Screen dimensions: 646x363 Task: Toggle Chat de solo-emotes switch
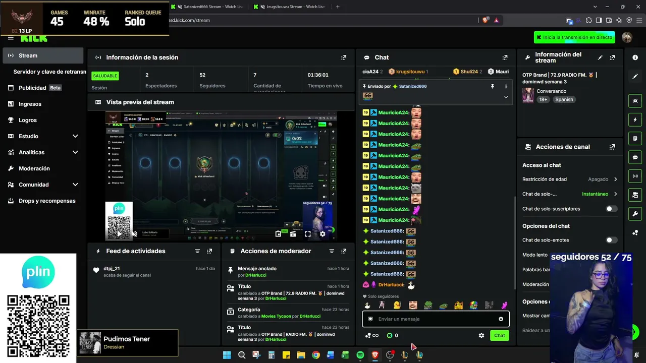[611, 240]
